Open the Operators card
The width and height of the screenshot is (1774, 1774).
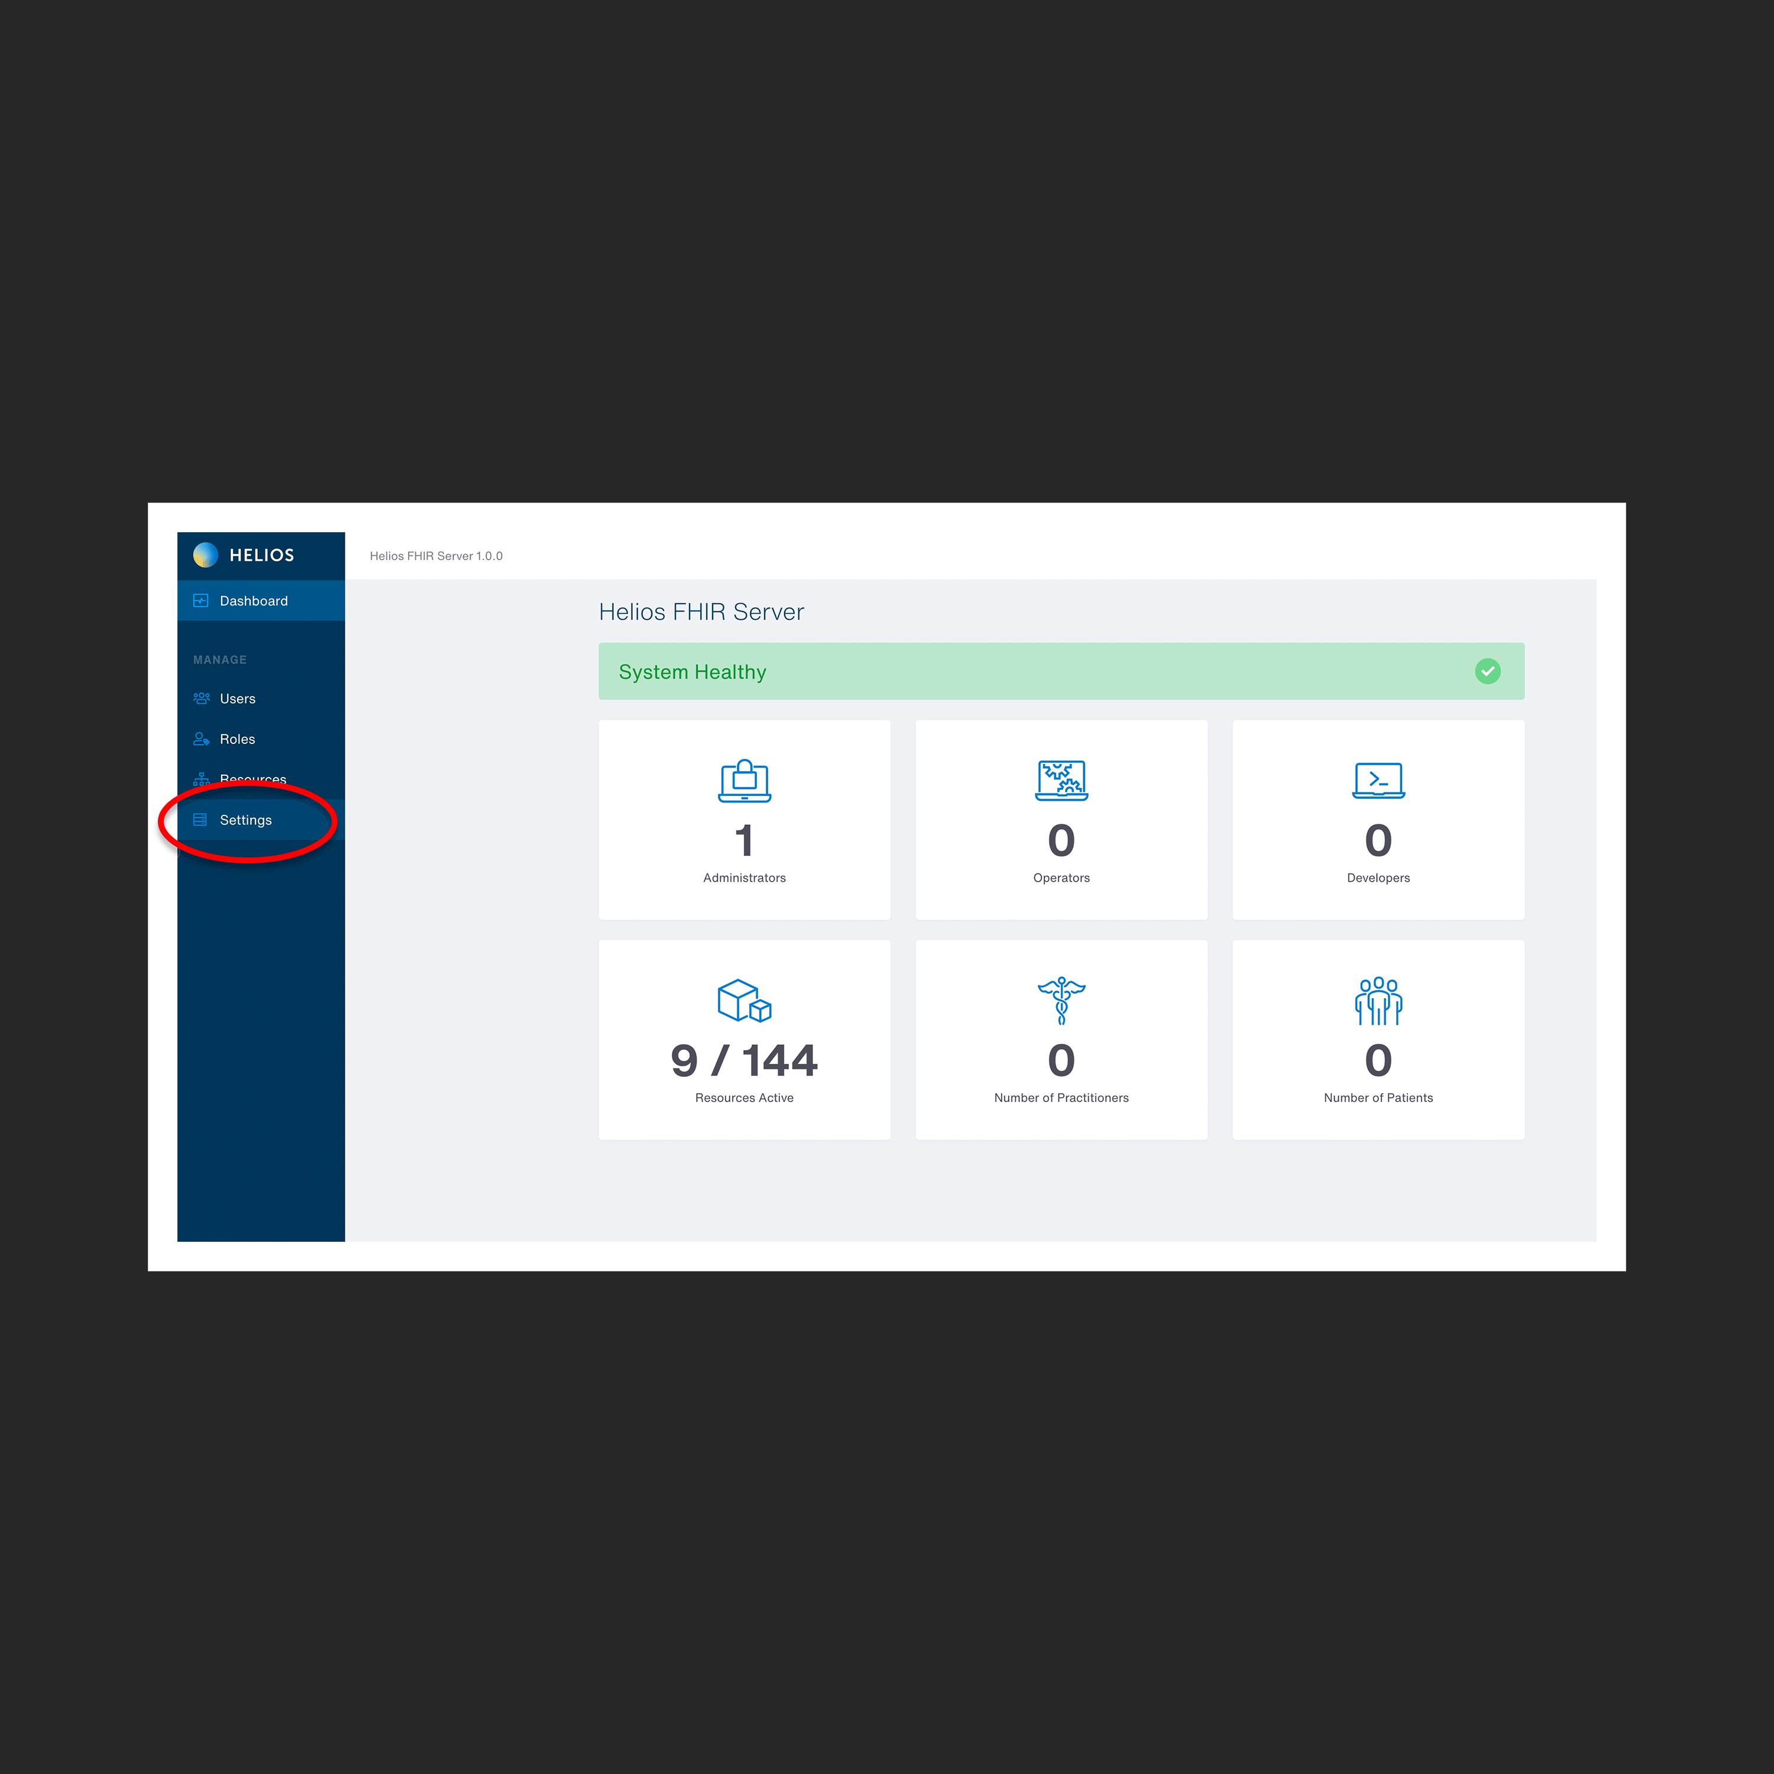pos(1061,820)
